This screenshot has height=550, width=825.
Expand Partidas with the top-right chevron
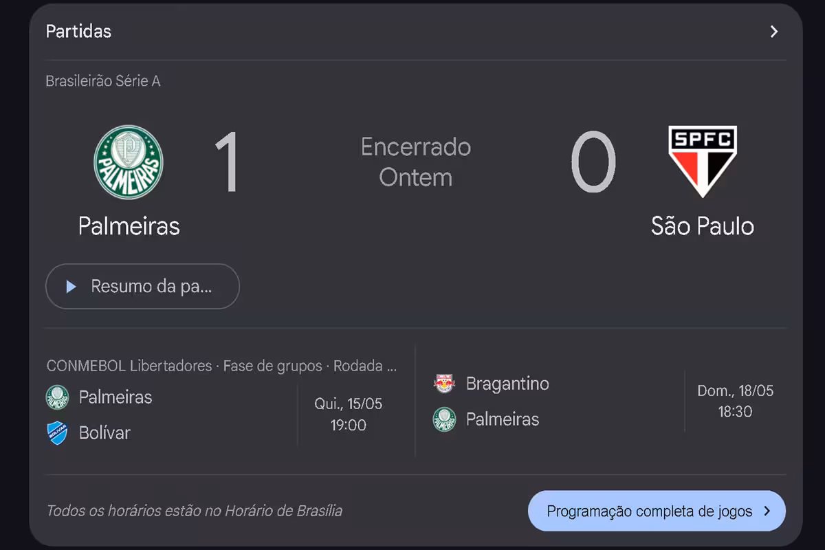pyautogui.click(x=774, y=32)
